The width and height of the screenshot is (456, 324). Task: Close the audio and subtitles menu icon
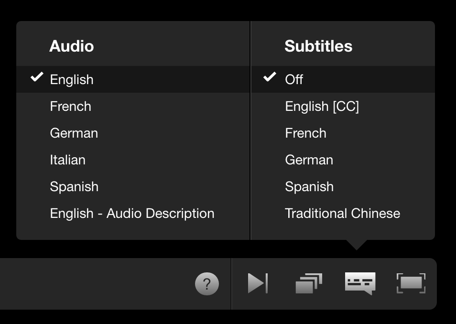[360, 283]
